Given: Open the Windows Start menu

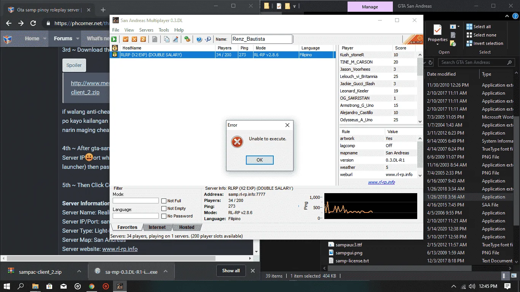Looking at the screenshot, I should [x=7, y=286].
